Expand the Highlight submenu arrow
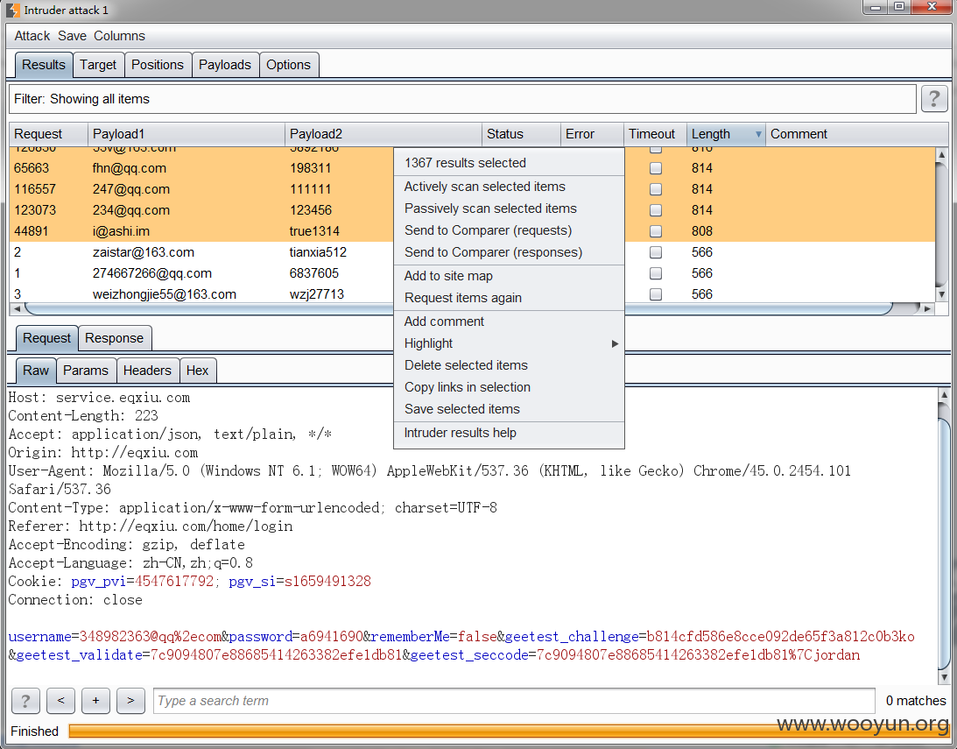Viewport: 957px width, 749px height. click(x=615, y=343)
